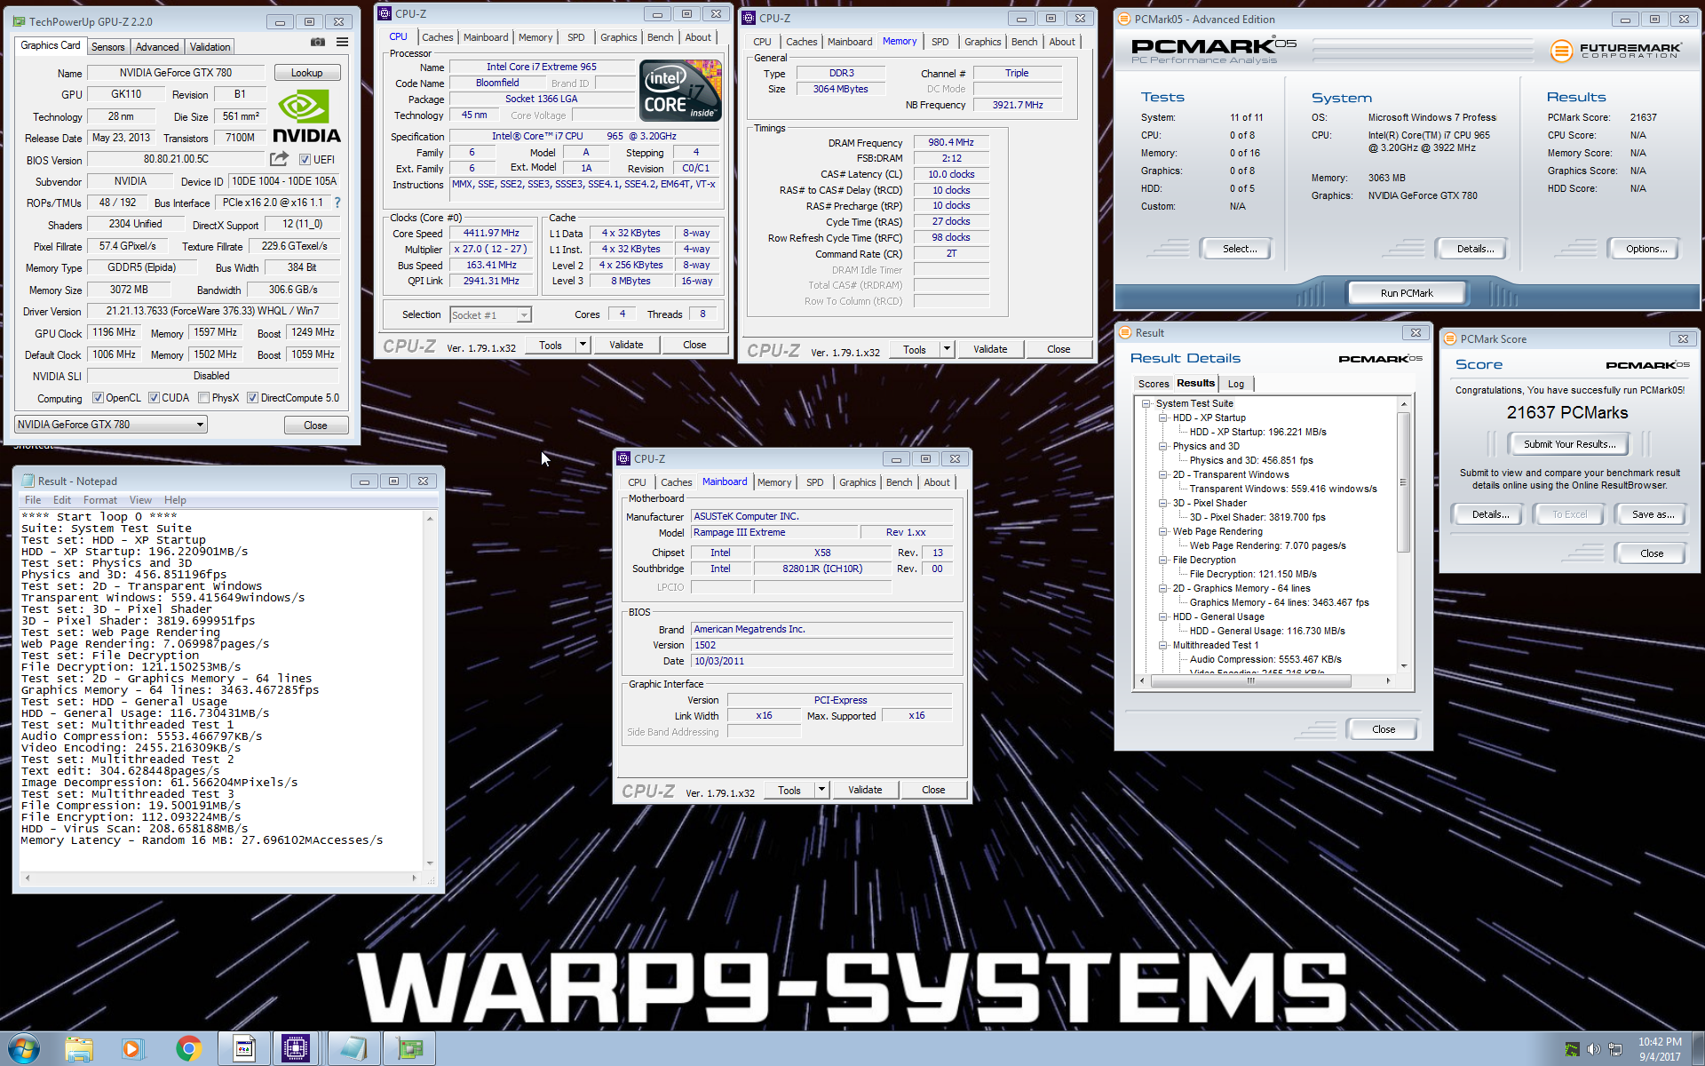Viewport: 1705px width, 1066px height.
Task: Click the Select... button under Tests
Action: click(1239, 249)
